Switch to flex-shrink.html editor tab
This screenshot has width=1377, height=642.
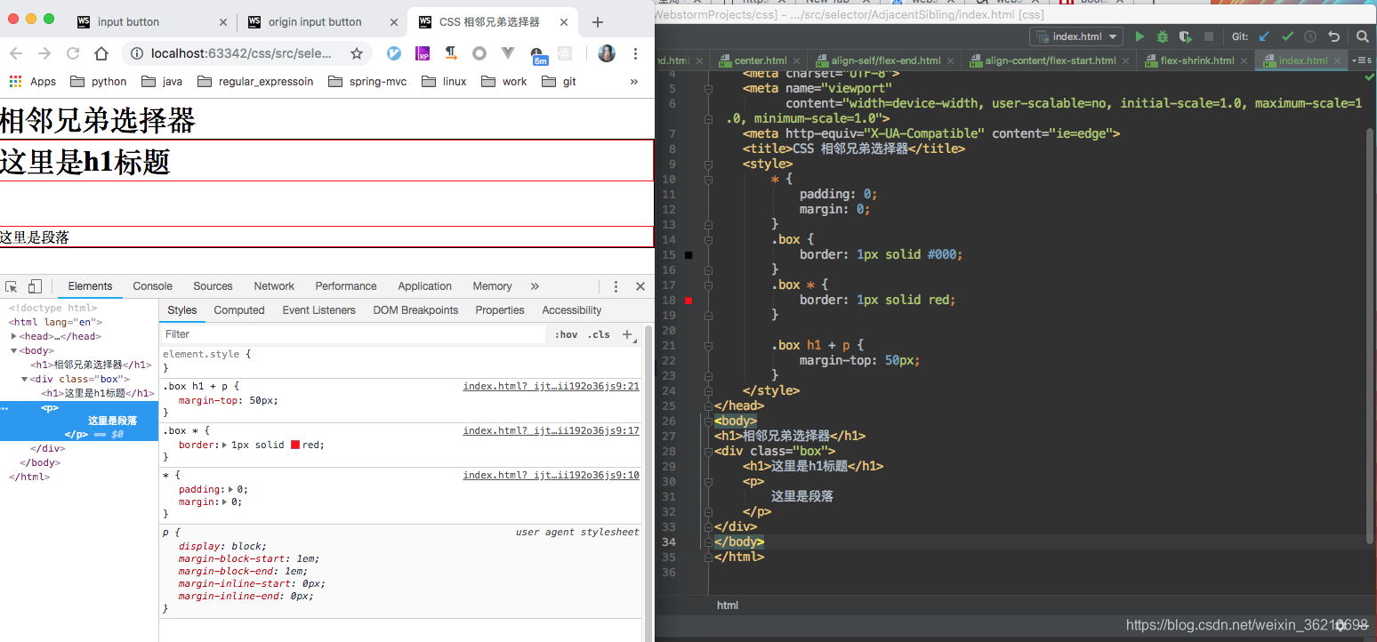coord(1196,60)
